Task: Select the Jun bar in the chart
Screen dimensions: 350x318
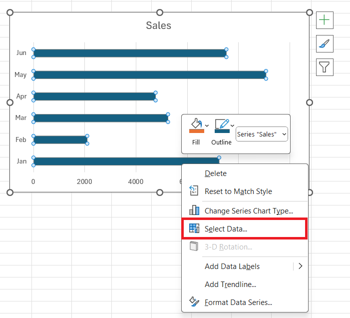Action: click(x=130, y=53)
